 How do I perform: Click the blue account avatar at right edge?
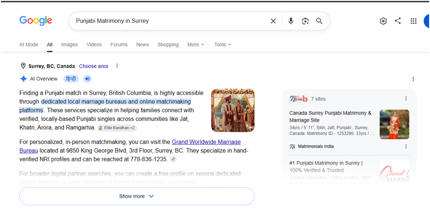tap(427, 21)
